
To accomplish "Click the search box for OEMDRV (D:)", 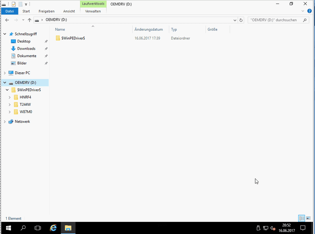I will click(276, 20).
